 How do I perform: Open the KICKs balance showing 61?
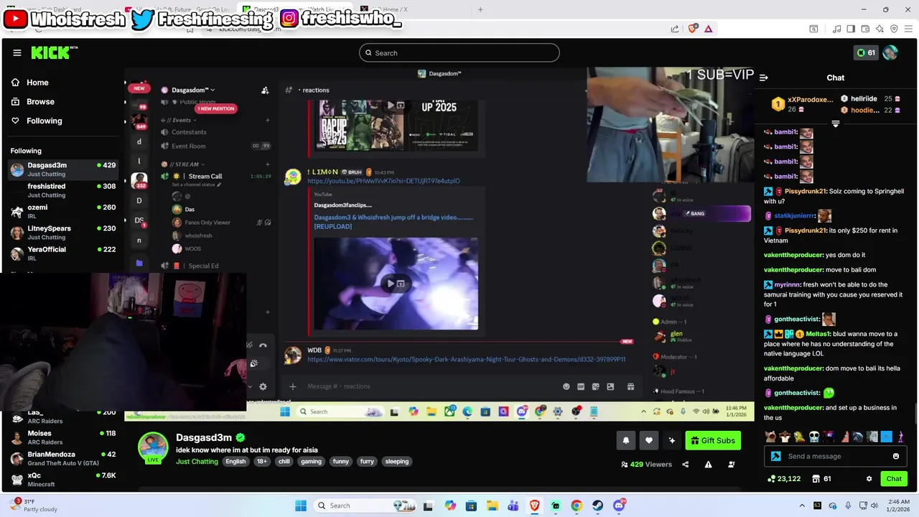coord(866,52)
